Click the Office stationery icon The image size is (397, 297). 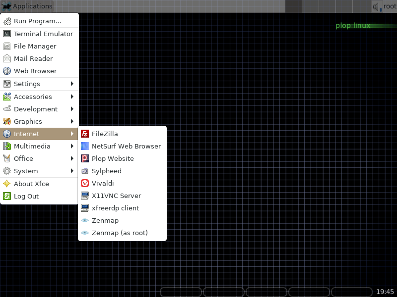[x=7, y=158]
